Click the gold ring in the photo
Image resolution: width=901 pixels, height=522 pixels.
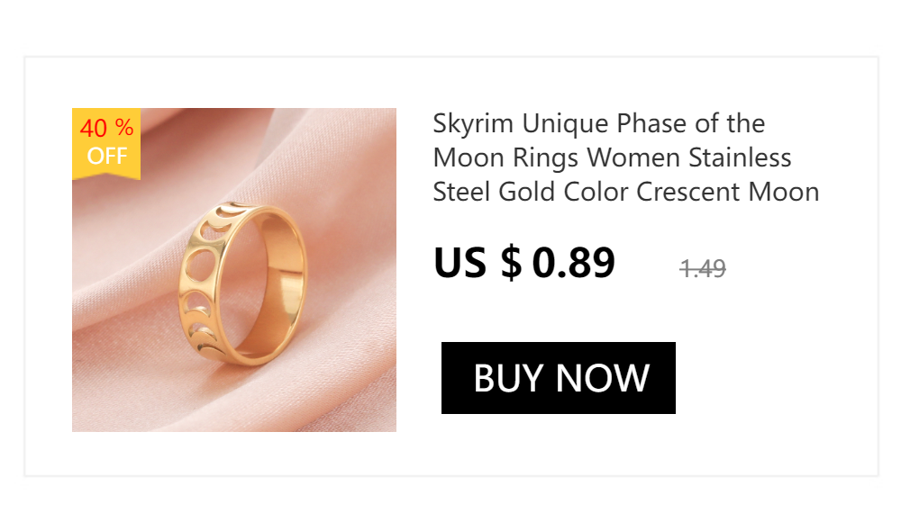click(x=242, y=283)
